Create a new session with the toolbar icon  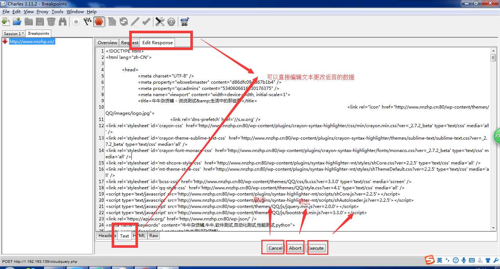pos(6,22)
